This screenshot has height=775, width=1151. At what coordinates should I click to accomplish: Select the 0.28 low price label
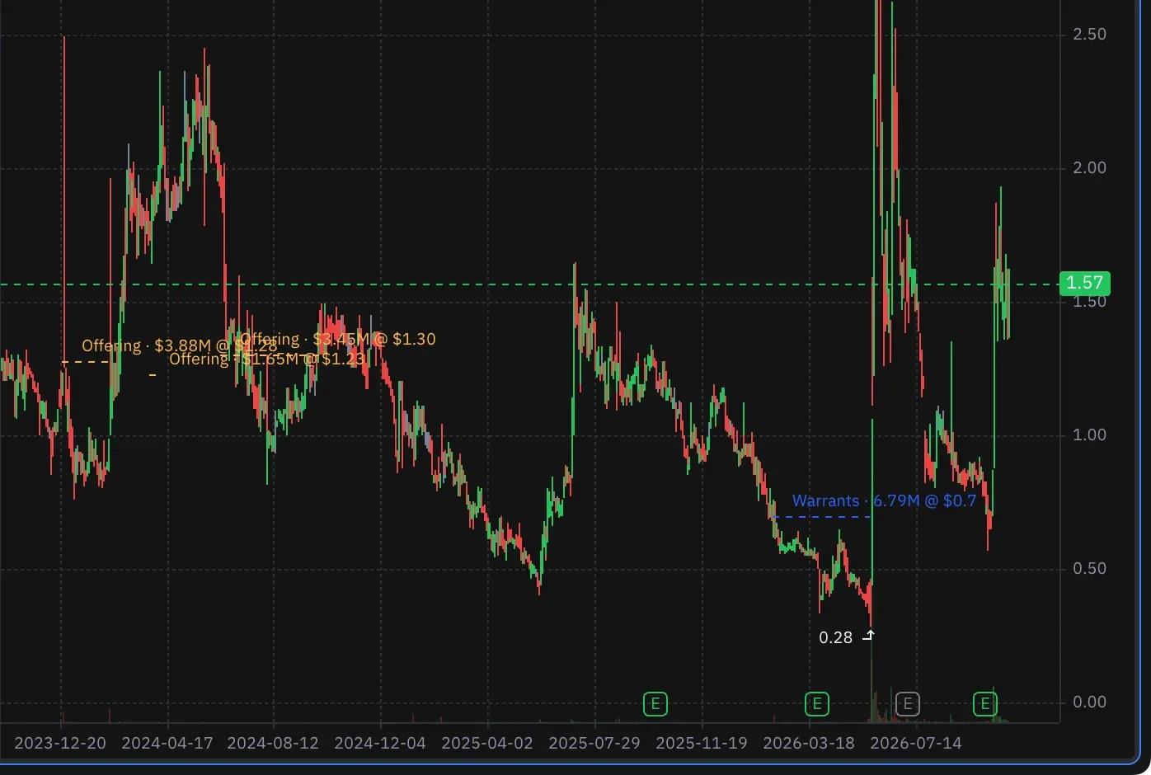click(835, 637)
